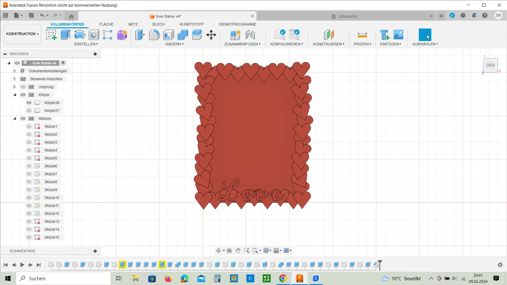
Task: Click the Insert Canvas image icon
Action: click(x=398, y=35)
